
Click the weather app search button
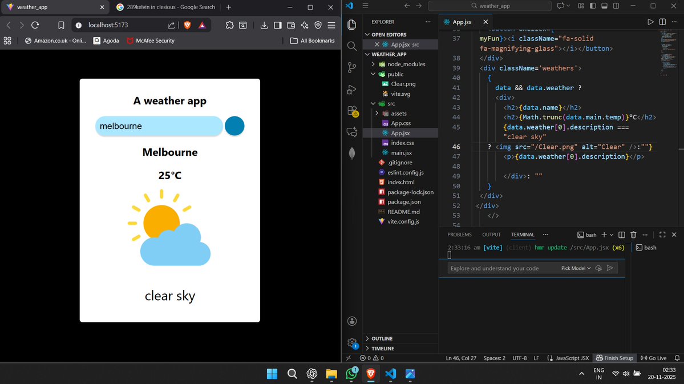pyautogui.click(x=234, y=126)
